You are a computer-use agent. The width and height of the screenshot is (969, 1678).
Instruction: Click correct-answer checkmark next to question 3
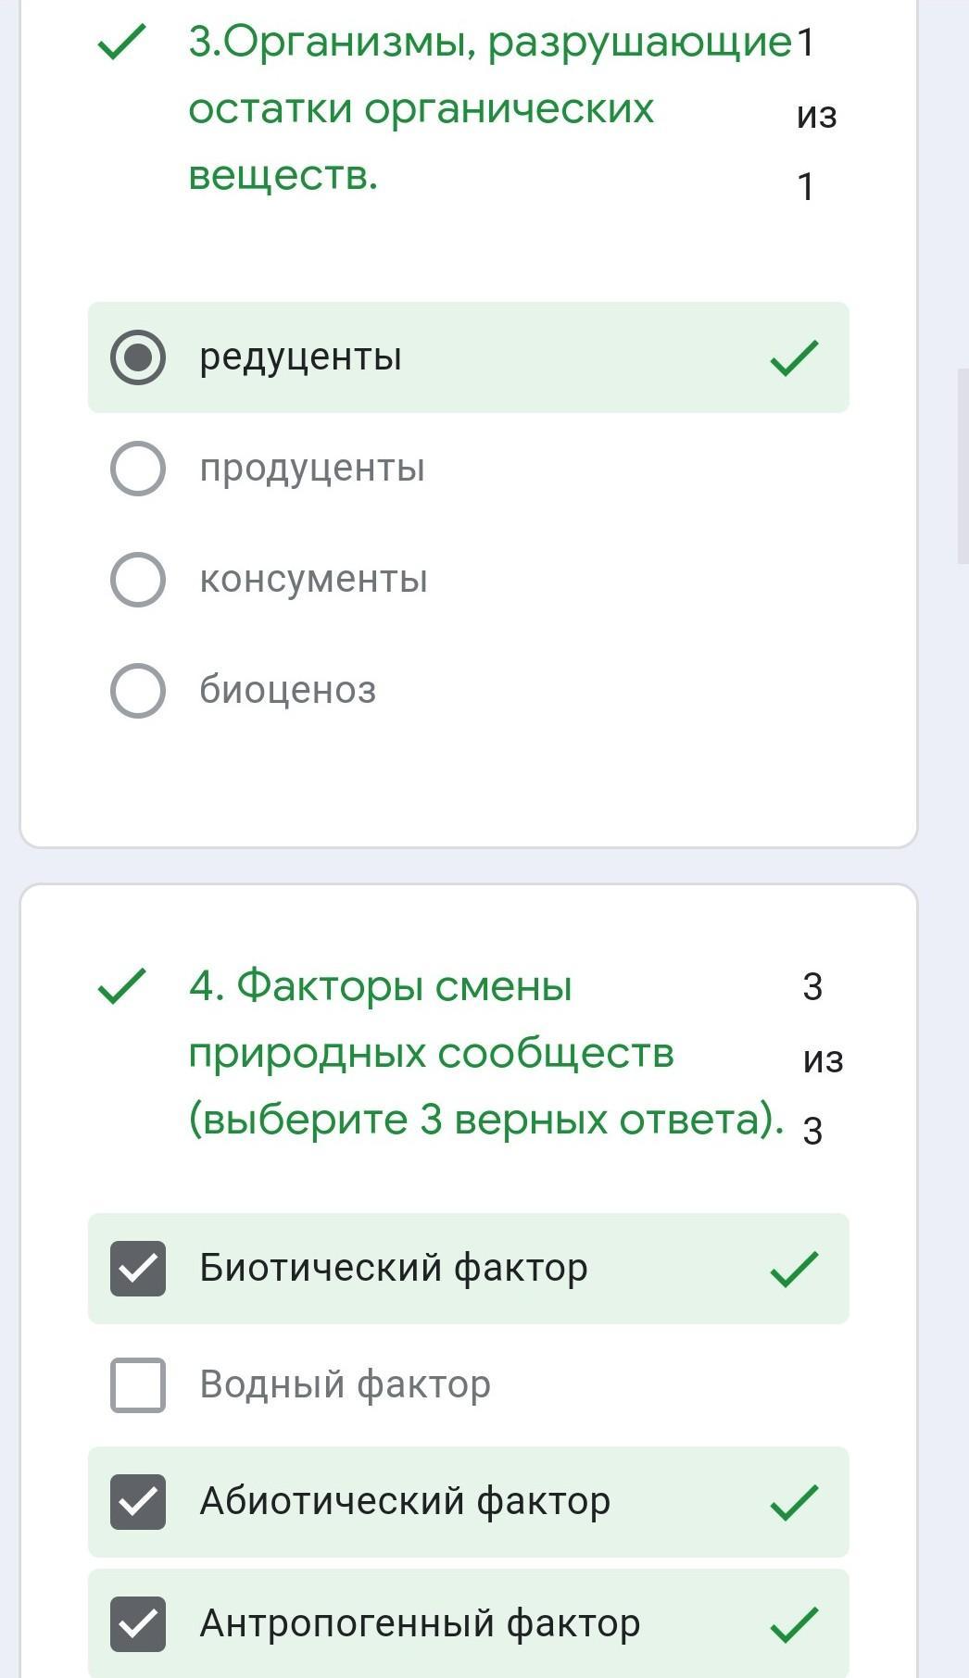pyautogui.click(x=121, y=43)
